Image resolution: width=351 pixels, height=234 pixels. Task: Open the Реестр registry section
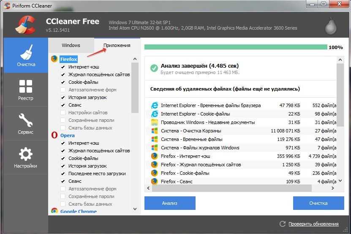(x=26, y=90)
